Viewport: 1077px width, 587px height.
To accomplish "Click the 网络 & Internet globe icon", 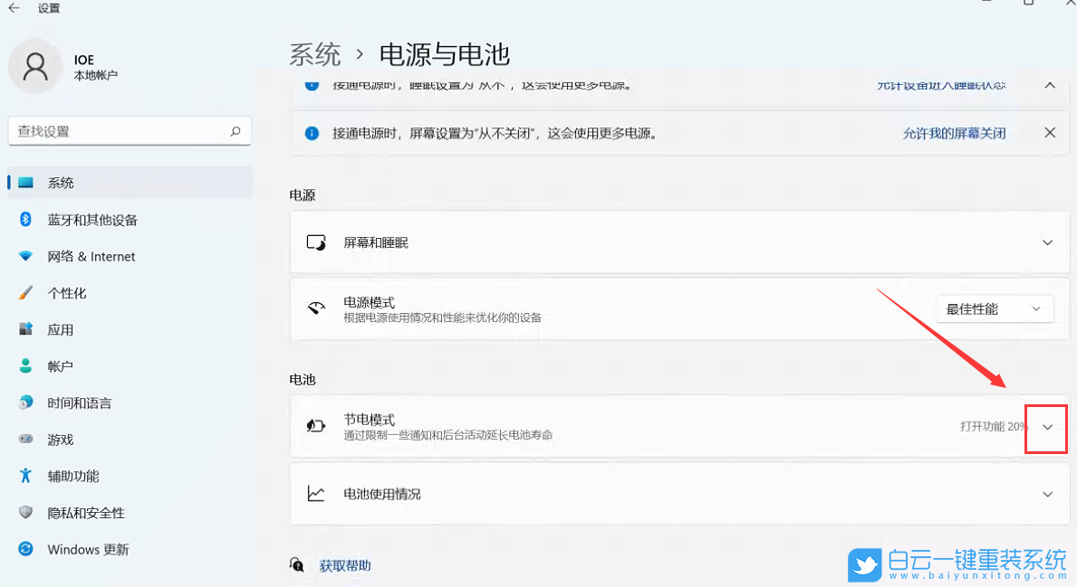I will click(27, 256).
